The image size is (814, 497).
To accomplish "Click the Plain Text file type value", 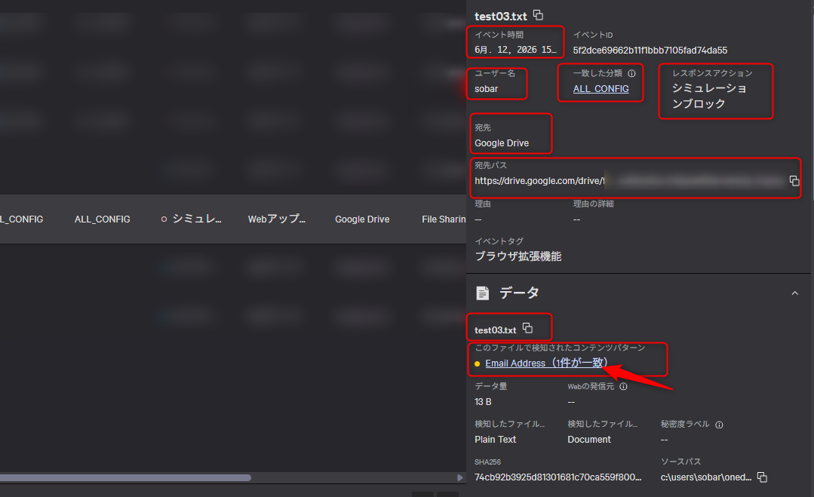I will [x=495, y=440].
